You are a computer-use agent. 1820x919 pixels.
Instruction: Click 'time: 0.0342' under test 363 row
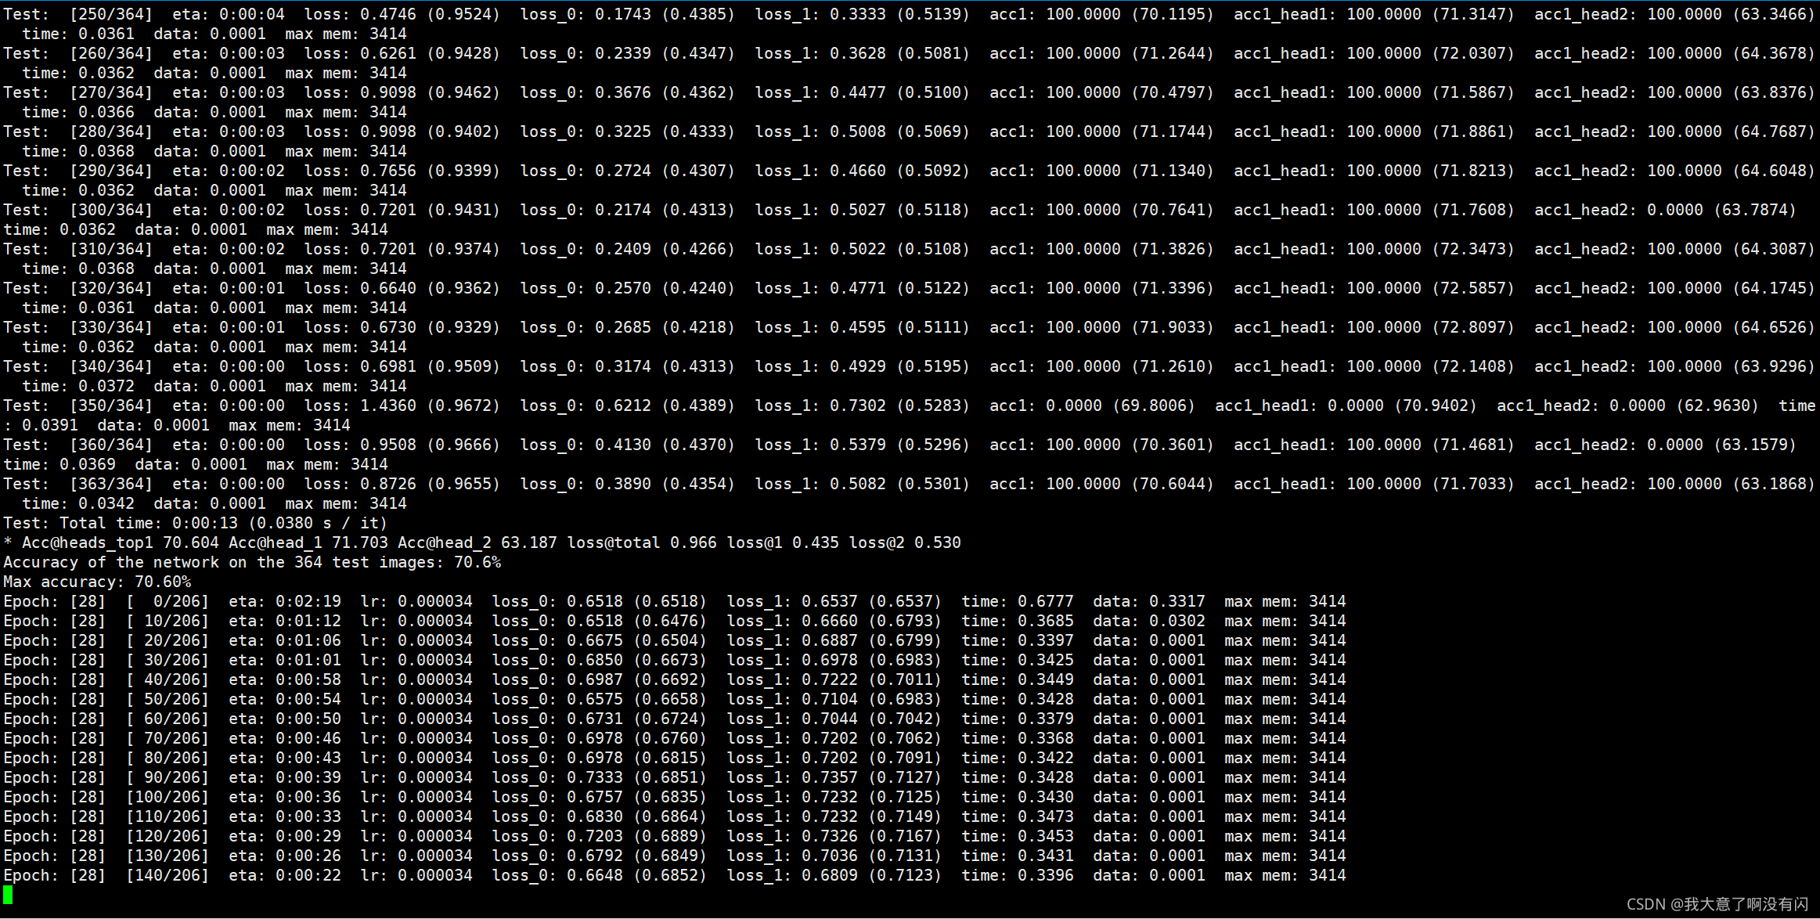[78, 503]
